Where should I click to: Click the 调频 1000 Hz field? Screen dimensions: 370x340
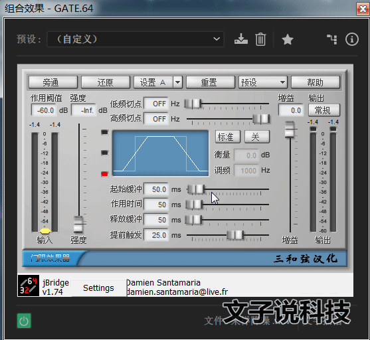click(246, 170)
